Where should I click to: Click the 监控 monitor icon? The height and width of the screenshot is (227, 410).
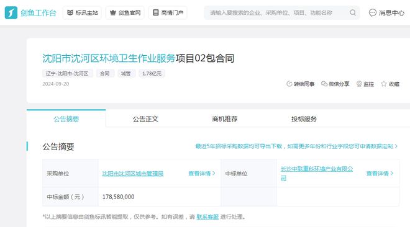[x=359, y=84]
